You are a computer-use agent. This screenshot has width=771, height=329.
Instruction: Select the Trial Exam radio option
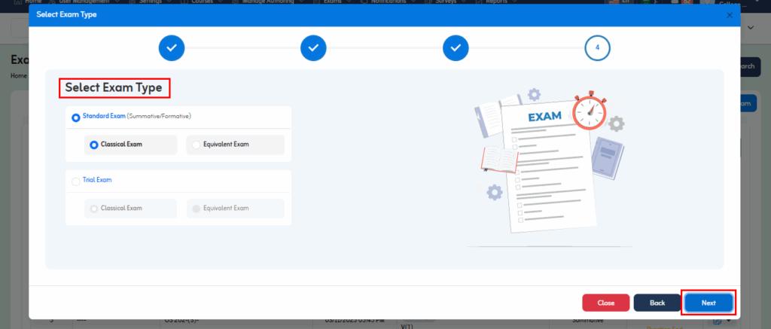click(x=75, y=181)
